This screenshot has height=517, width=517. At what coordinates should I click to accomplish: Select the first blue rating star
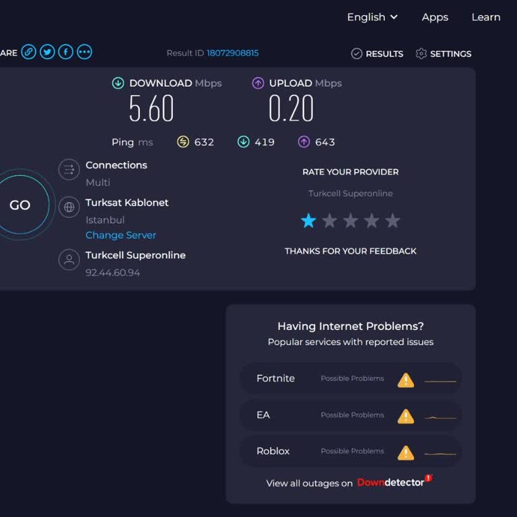(x=308, y=221)
